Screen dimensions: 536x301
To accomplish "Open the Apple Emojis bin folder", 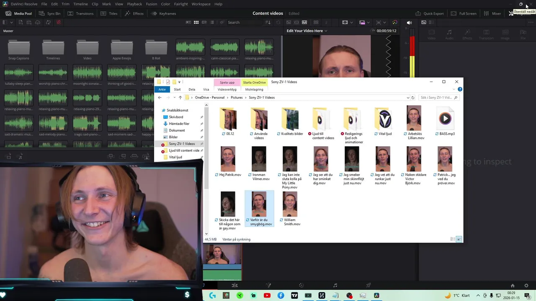I will 122,49.
